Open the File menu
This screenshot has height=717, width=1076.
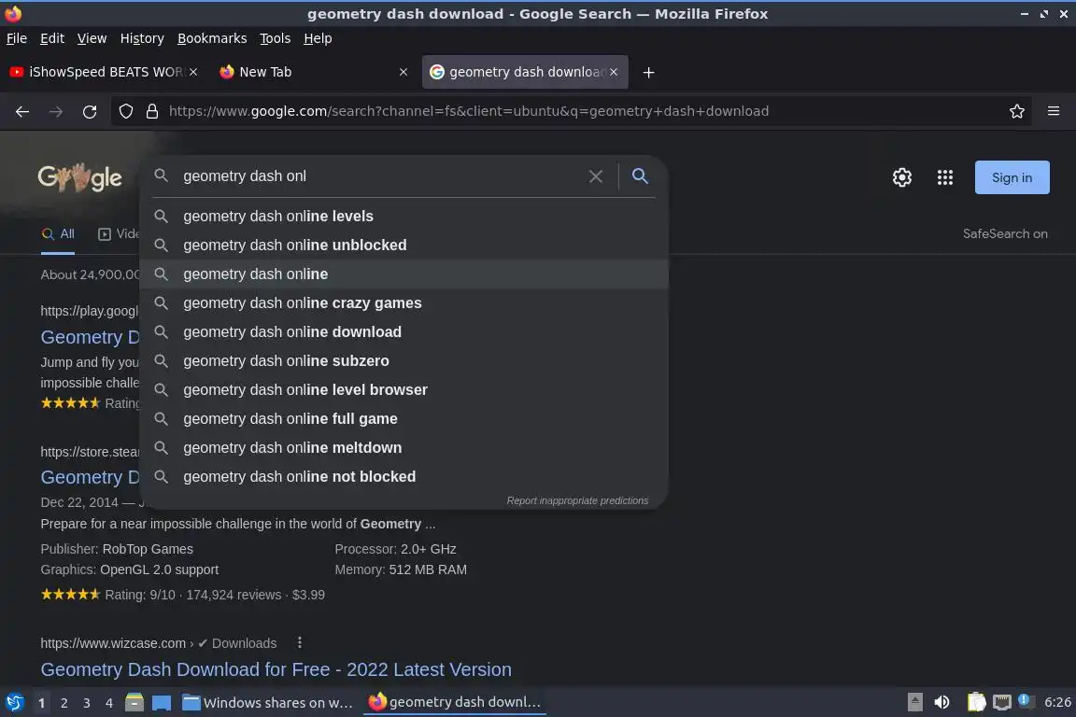tap(17, 38)
